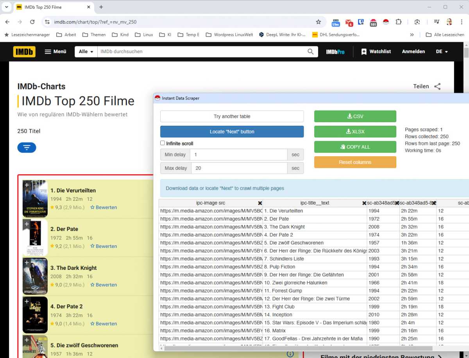Click the COPY ALL button

pyautogui.click(x=355, y=147)
